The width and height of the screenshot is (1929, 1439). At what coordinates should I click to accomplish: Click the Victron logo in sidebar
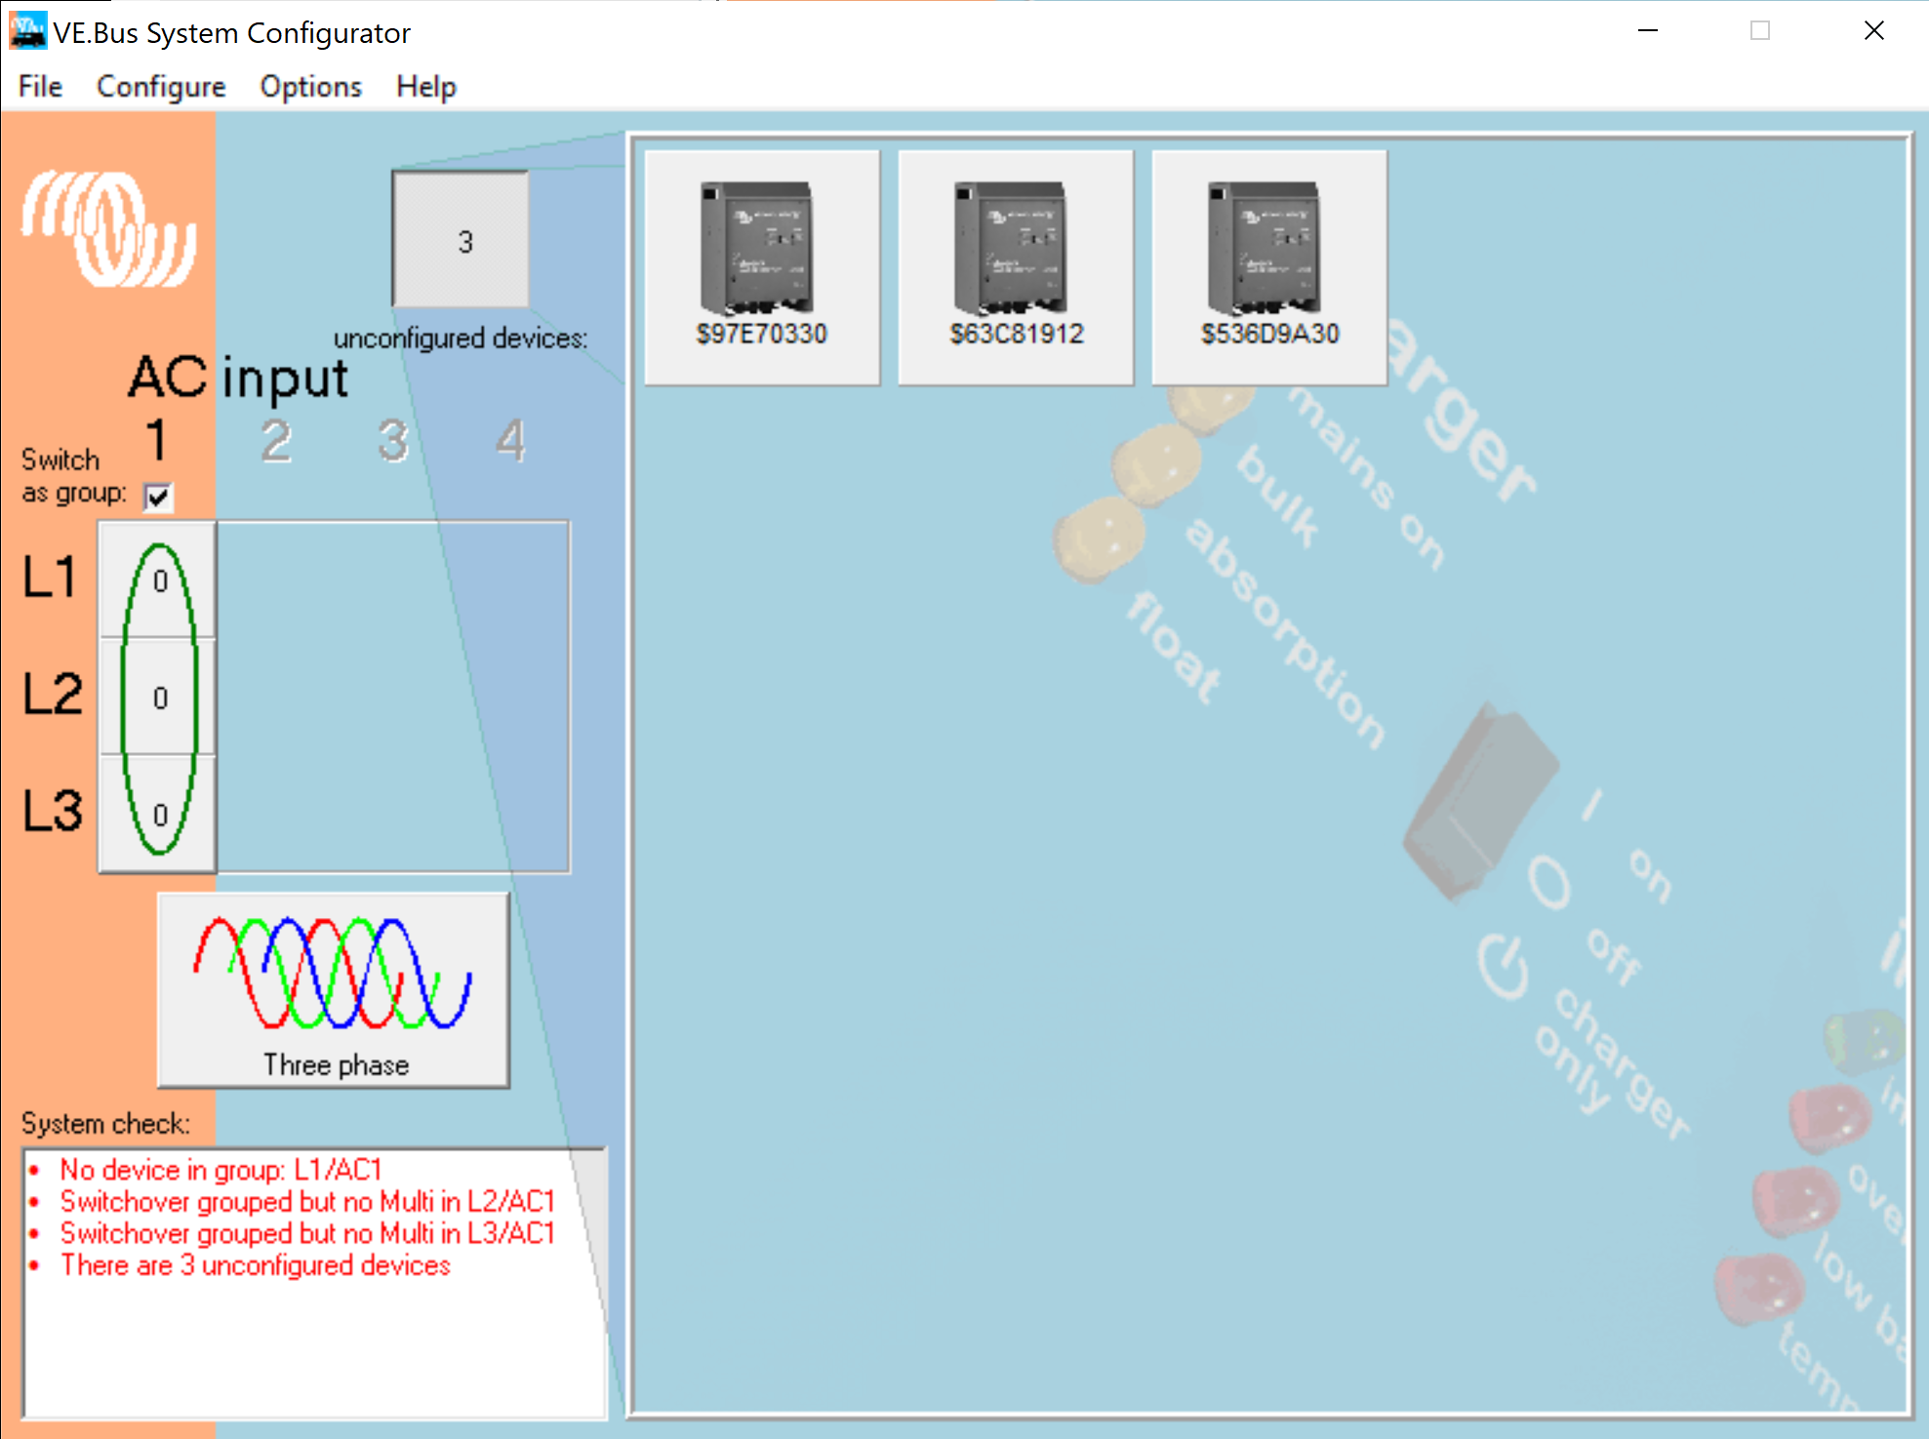[108, 229]
